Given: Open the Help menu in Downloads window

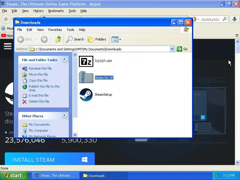Looking at the screenshot, I should pos(82,30).
